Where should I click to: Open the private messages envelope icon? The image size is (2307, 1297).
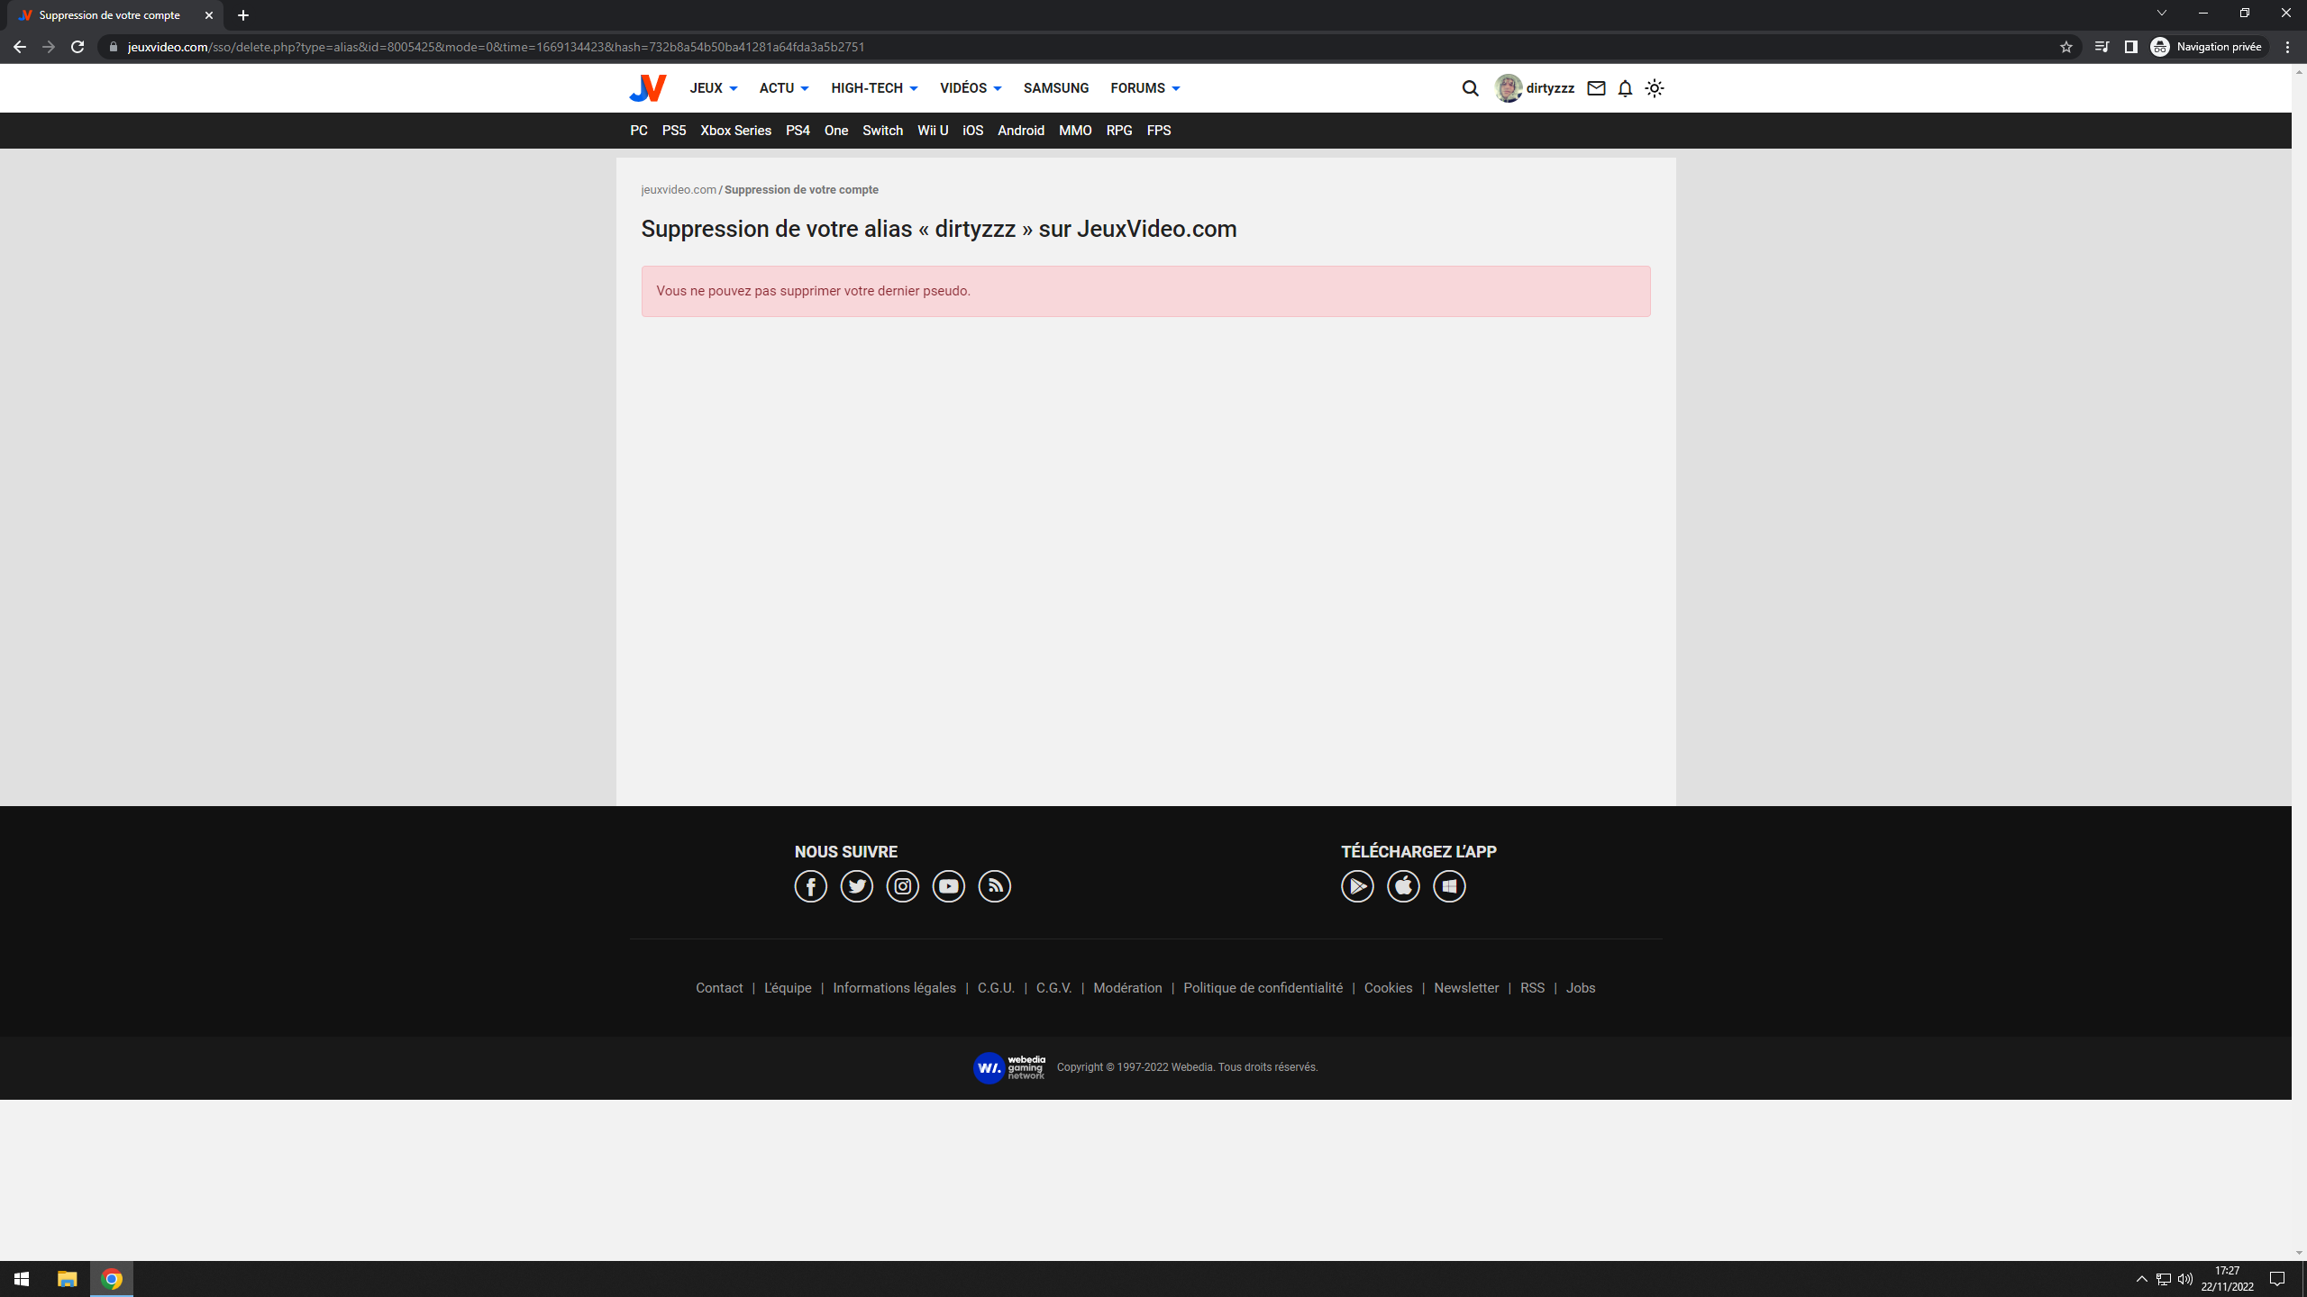click(1596, 88)
